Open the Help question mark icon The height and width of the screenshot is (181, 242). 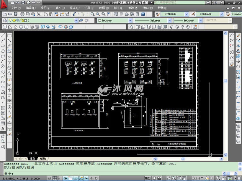[143, 14]
